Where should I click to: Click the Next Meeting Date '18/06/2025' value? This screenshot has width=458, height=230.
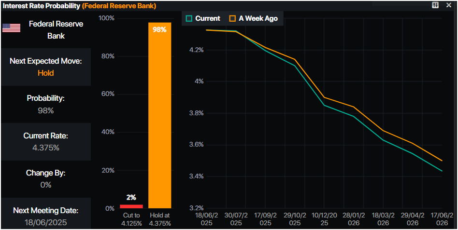tap(46, 222)
